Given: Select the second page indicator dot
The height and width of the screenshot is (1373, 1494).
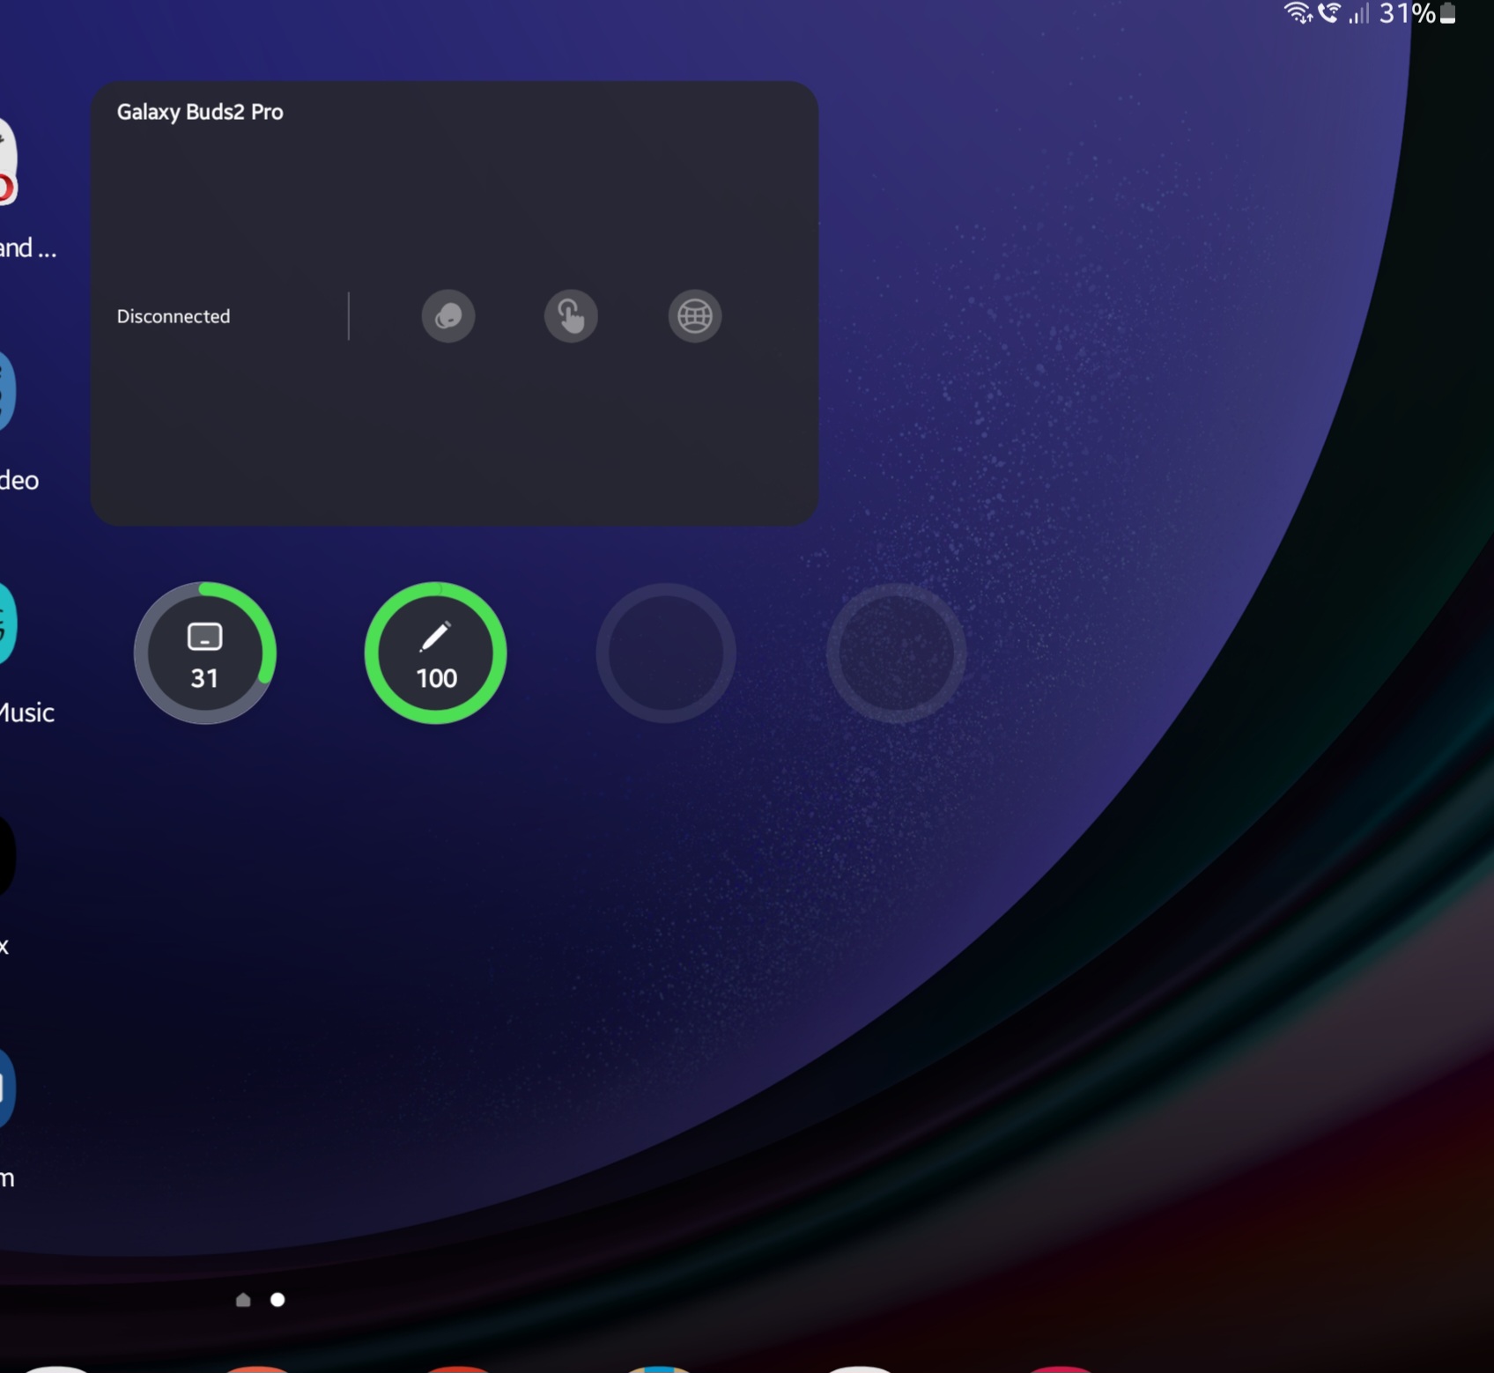Looking at the screenshot, I should pos(278,1301).
